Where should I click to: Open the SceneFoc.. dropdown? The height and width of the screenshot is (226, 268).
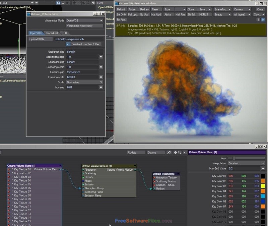point(222,9)
